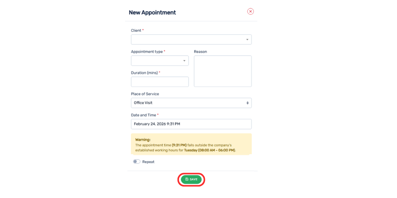Save the new appointment
The image size is (397, 198).
(x=191, y=179)
